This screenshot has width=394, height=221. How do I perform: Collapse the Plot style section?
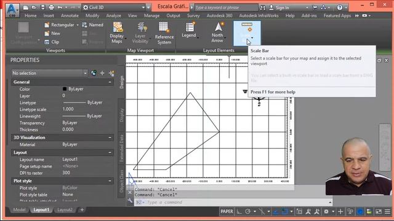tap(110, 181)
